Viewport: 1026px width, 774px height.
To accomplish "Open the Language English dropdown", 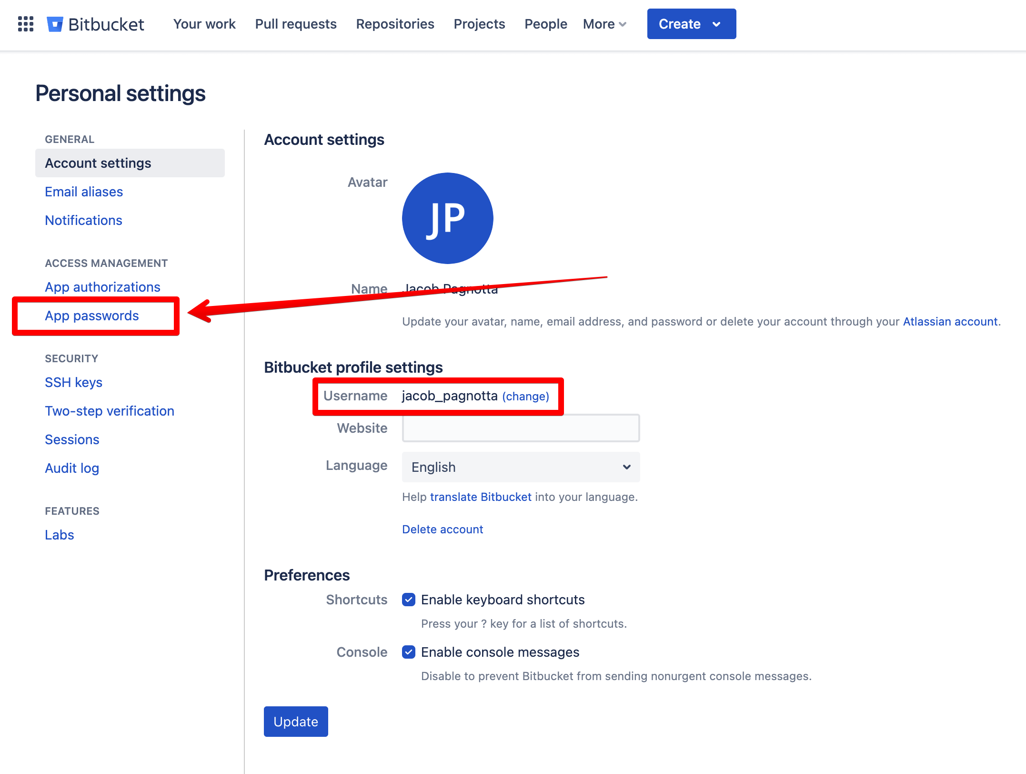I will 521,467.
